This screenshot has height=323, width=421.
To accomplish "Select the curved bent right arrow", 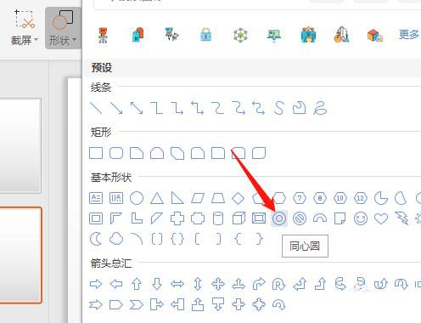I will [259, 284].
